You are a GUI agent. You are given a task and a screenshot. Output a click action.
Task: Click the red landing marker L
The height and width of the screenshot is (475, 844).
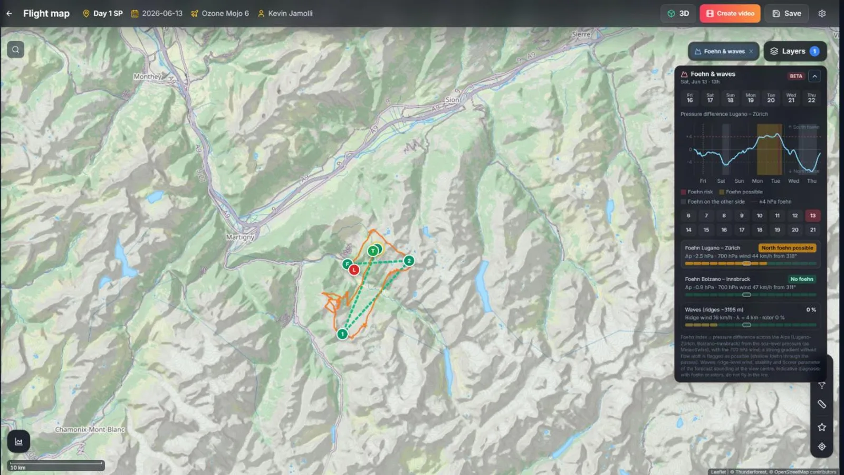coord(354,270)
